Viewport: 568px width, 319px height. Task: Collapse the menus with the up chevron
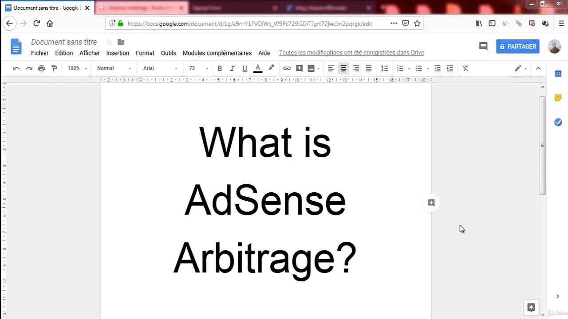point(538,68)
